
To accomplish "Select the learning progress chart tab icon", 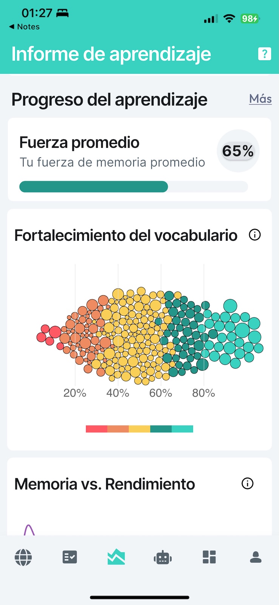I will (116, 557).
